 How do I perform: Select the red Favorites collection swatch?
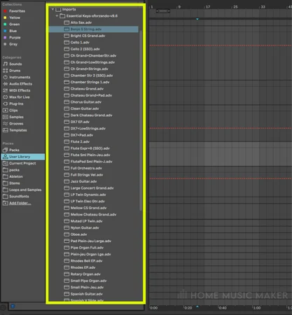(x=5, y=11)
